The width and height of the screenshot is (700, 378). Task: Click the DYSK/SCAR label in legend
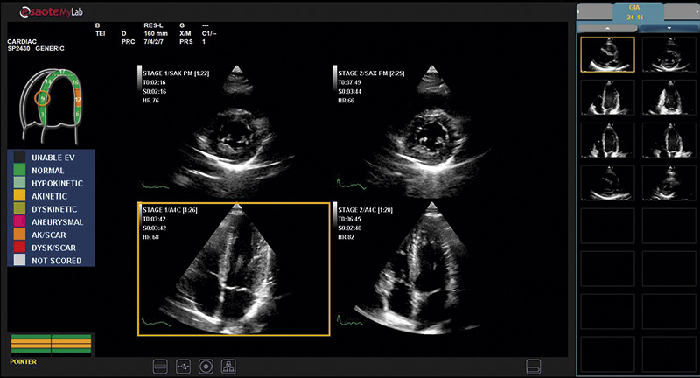[x=53, y=248]
